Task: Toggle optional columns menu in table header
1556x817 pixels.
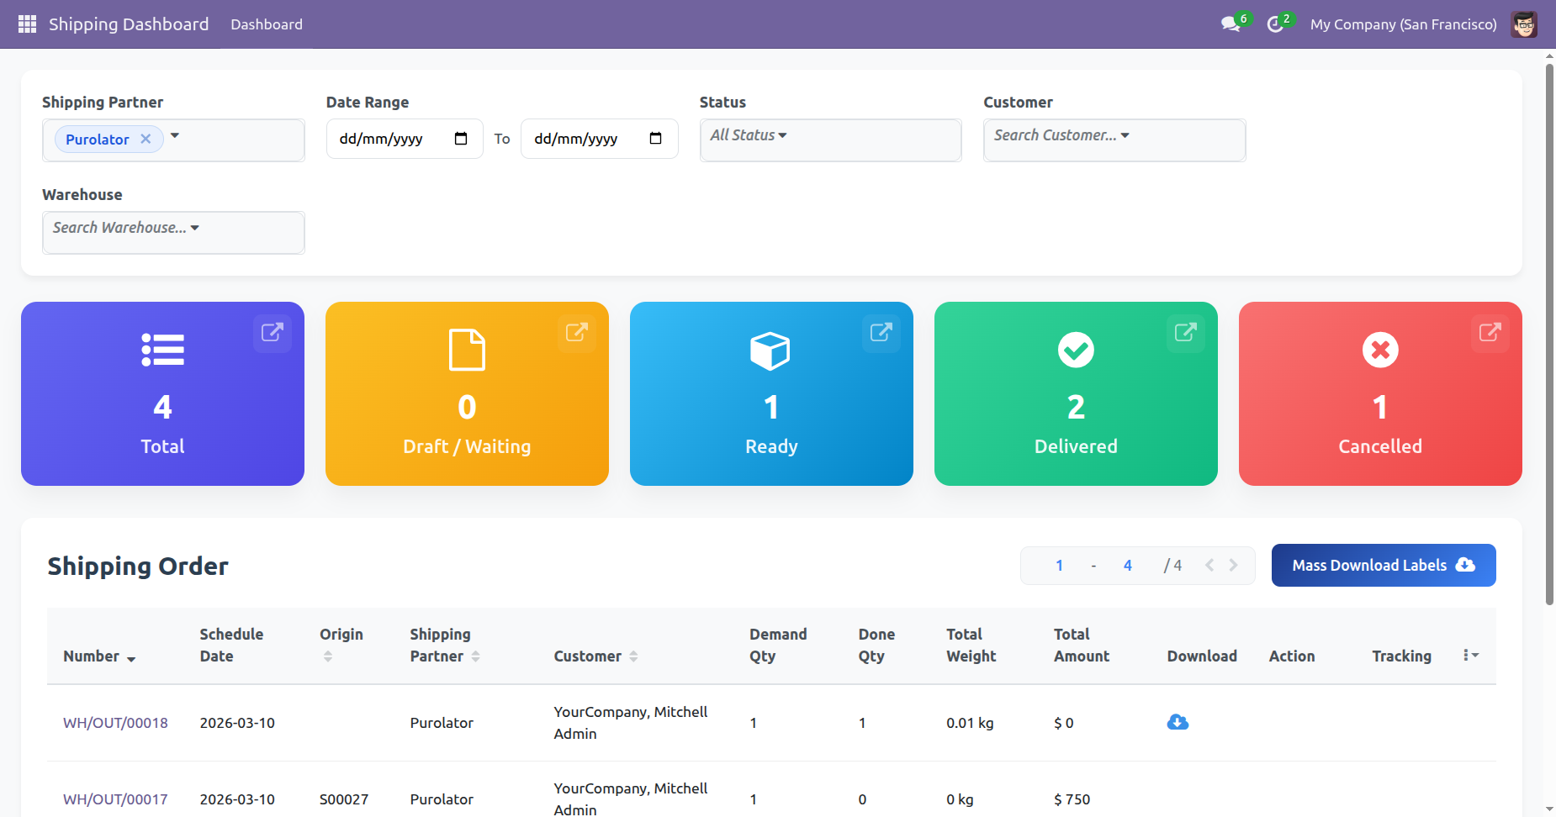Action: [1470, 656]
